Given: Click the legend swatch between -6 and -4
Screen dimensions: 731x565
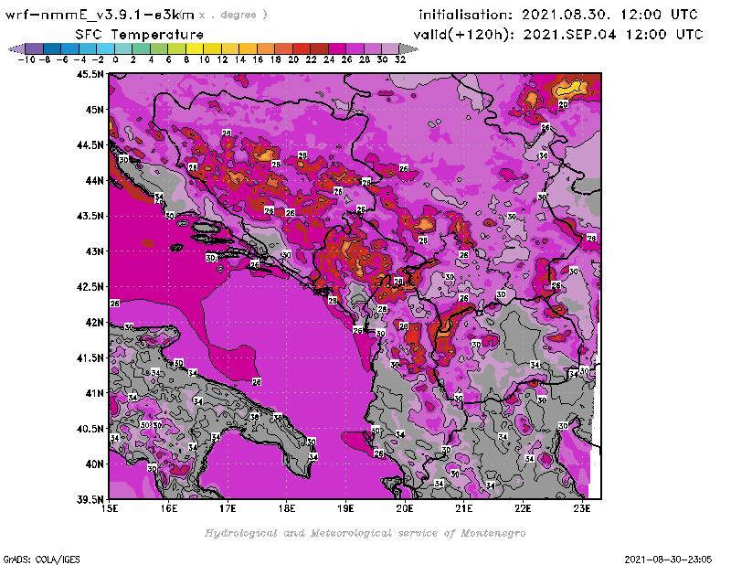Looking at the screenshot, I should (70, 48).
